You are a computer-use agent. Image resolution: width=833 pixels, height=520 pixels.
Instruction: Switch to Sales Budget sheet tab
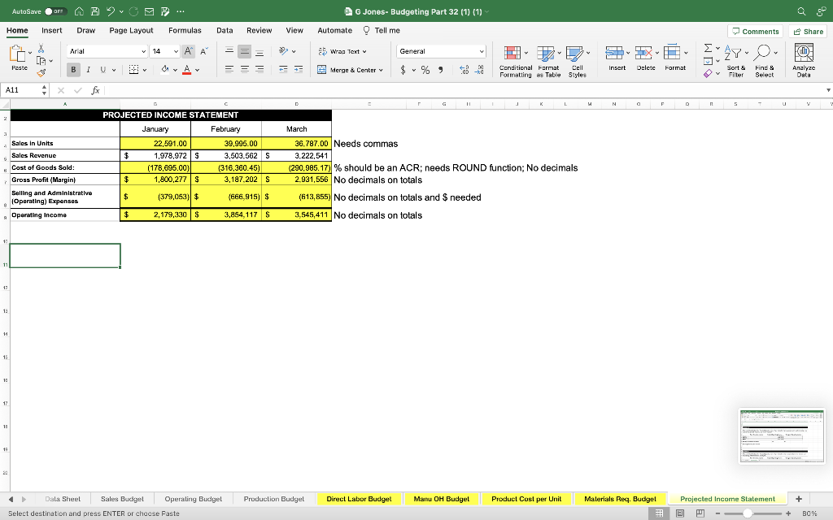pos(122,499)
